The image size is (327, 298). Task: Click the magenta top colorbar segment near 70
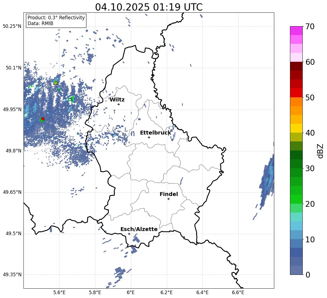click(296, 31)
